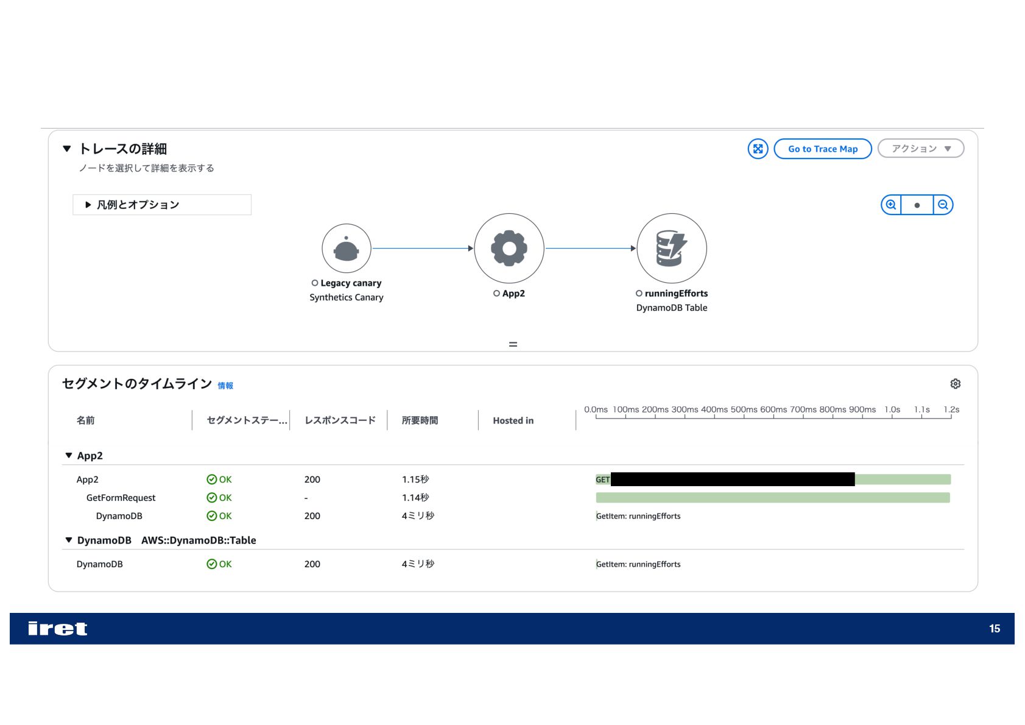
Task: Open timeline settings gear icon
Action: (x=955, y=384)
